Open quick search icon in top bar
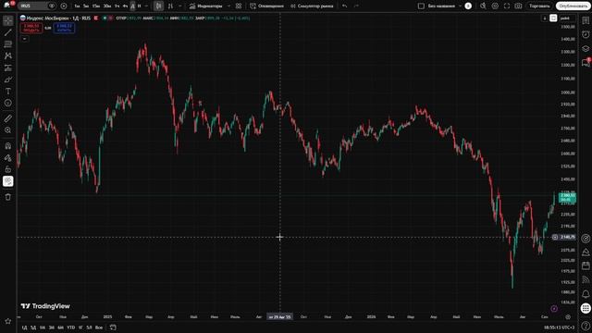 pos(483,6)
